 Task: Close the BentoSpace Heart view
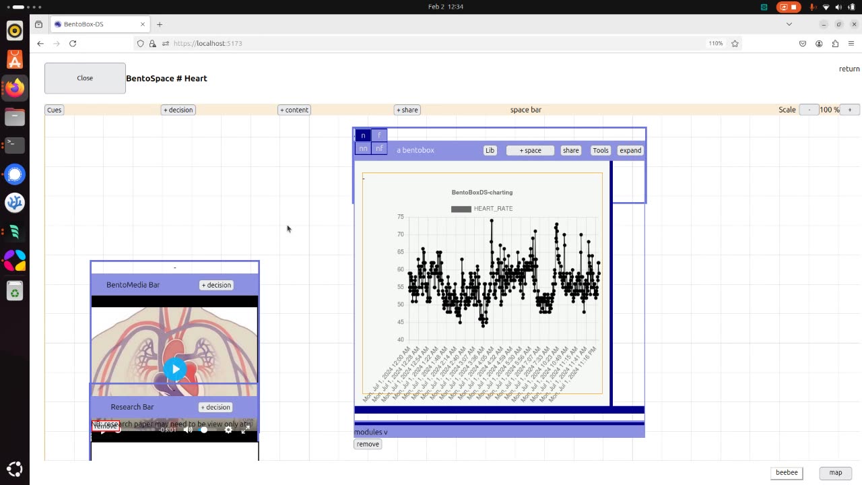click(x=85, y=78)
